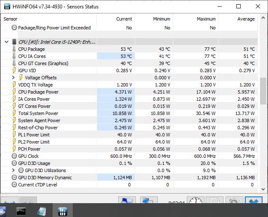Viewport: 268px width, 217px height.
Task: Select the GPU Clock row label
Action: 28,156
